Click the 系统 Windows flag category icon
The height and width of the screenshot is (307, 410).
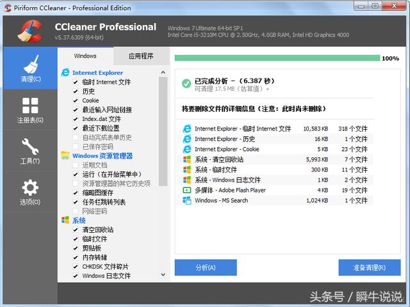(x=65, y=220)
